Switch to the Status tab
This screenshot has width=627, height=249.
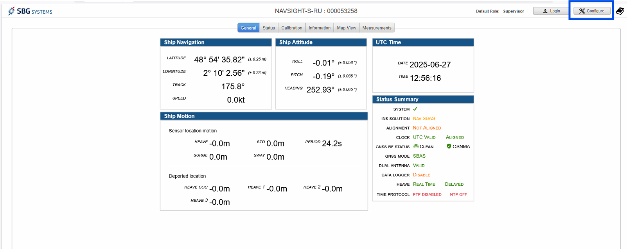pyautogui.click(x=269, y=28)
